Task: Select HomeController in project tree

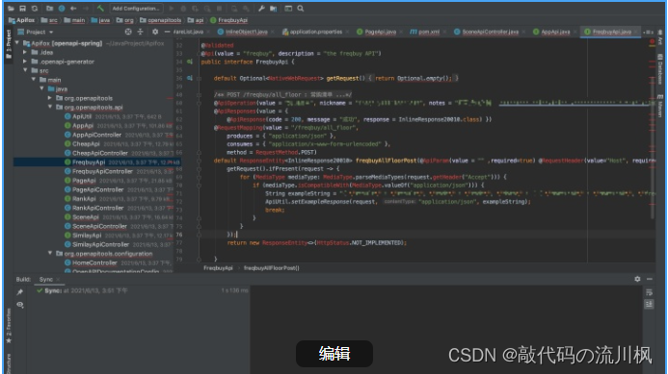Action: pos(94,262)
